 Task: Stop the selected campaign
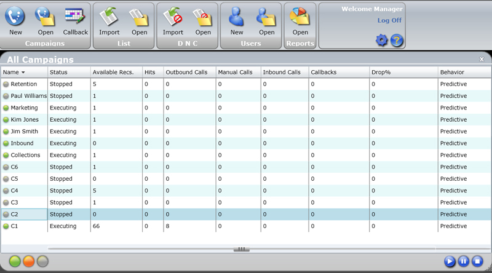click(x=477, y=261)
